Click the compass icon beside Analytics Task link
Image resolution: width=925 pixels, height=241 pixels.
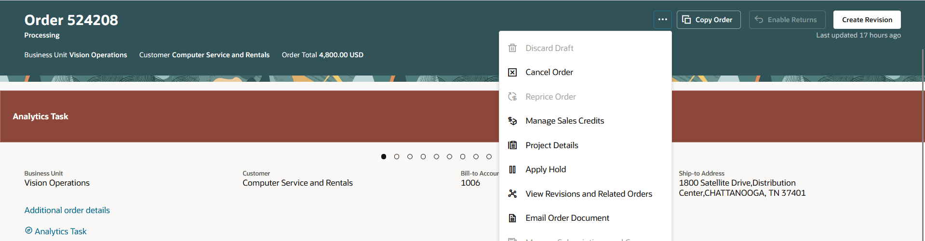(28, 230)
